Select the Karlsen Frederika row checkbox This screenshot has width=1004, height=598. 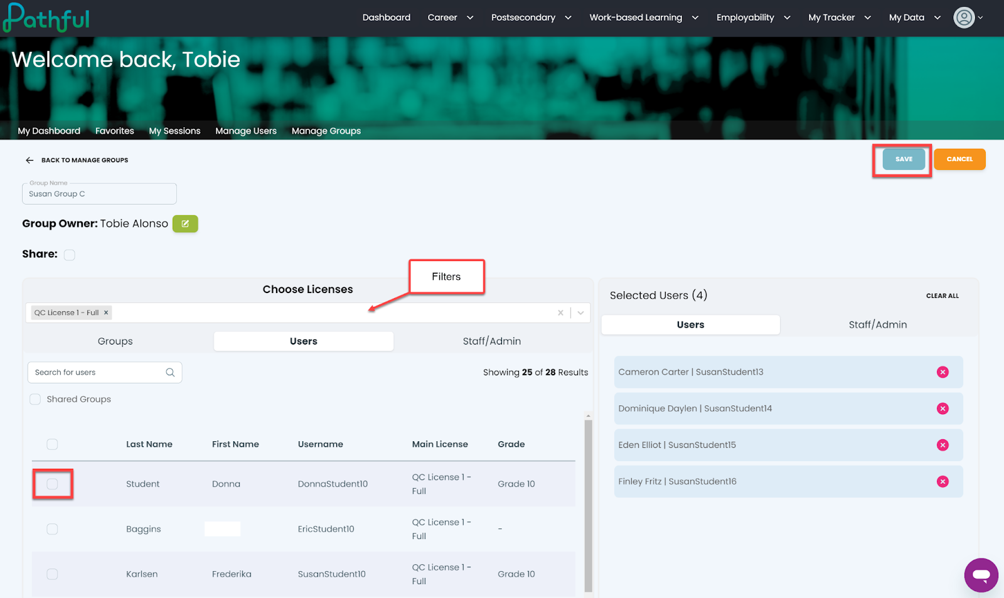(x=52, y=574)
